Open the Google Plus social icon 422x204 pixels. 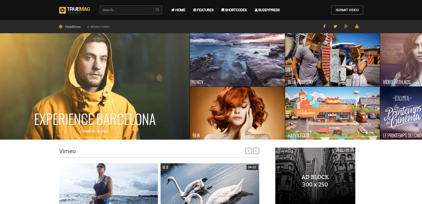346,26
